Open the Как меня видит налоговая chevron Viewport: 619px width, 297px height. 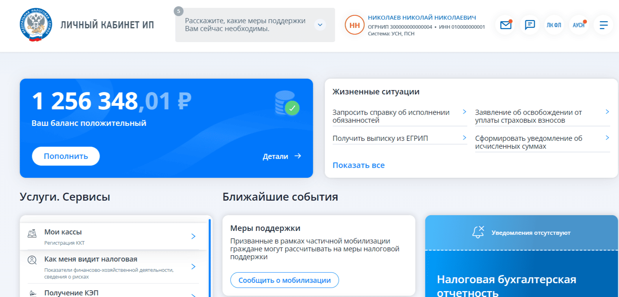(x=193, y=266)
